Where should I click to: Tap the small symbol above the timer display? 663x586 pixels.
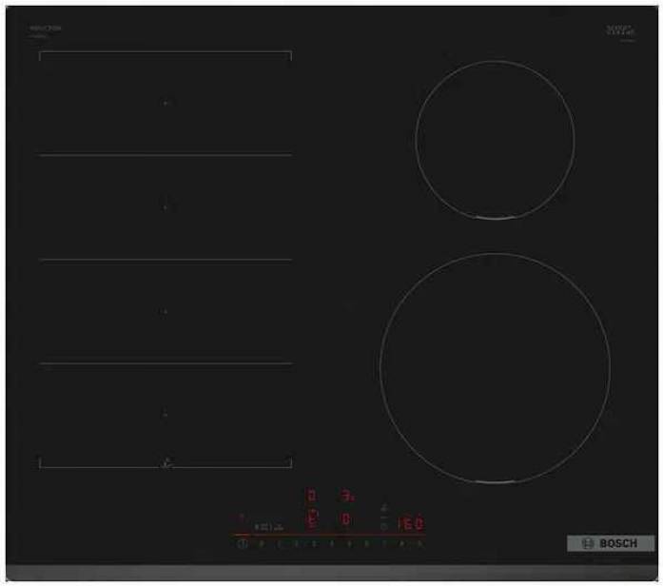(x=384, y=507)
